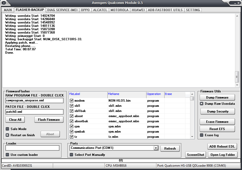This screenshot has height=170, width=242.
Task: Click the Dump Firmware button
Action: [217, 98]
